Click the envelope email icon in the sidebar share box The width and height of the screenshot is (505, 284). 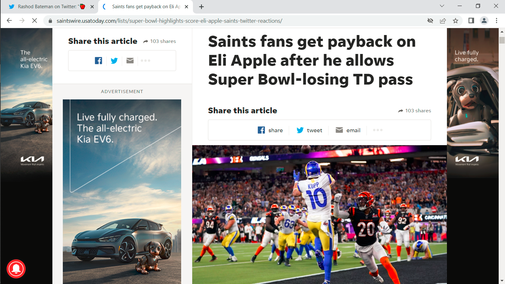click(130, 61)
